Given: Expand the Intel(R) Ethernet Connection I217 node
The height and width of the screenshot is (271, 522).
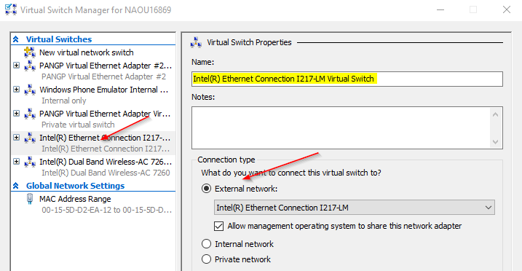Looking at the screenshot, I should tap(16, 137).
